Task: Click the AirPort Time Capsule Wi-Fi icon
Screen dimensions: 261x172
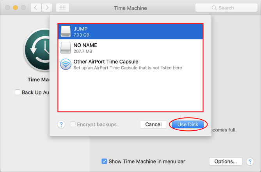Action: (x=66, y=64)
